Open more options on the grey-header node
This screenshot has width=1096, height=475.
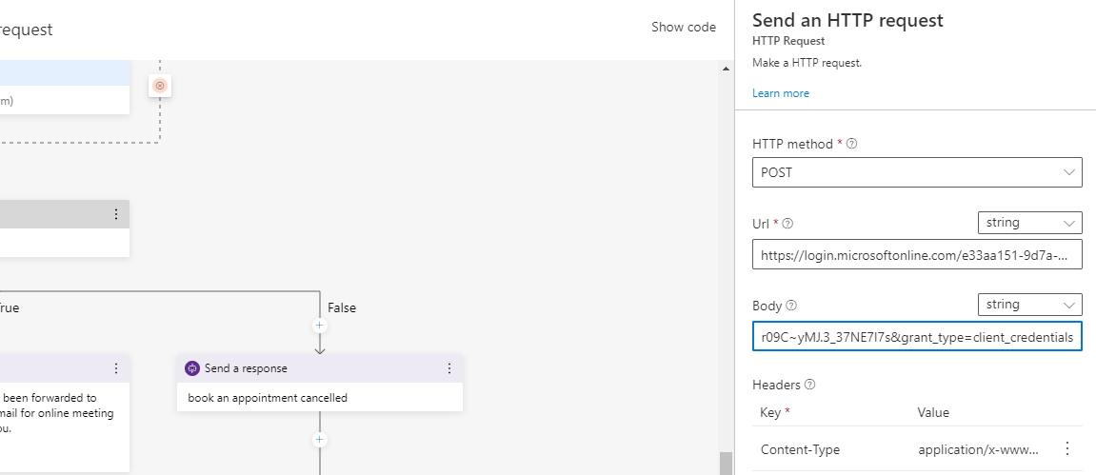click(x=116, y=214)
